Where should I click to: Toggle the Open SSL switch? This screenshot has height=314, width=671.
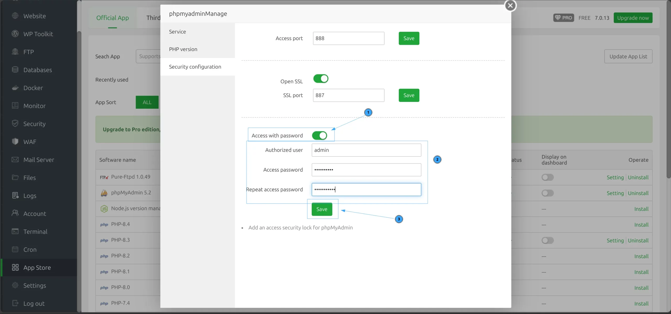pyautogui.click(x=321, y=79)
